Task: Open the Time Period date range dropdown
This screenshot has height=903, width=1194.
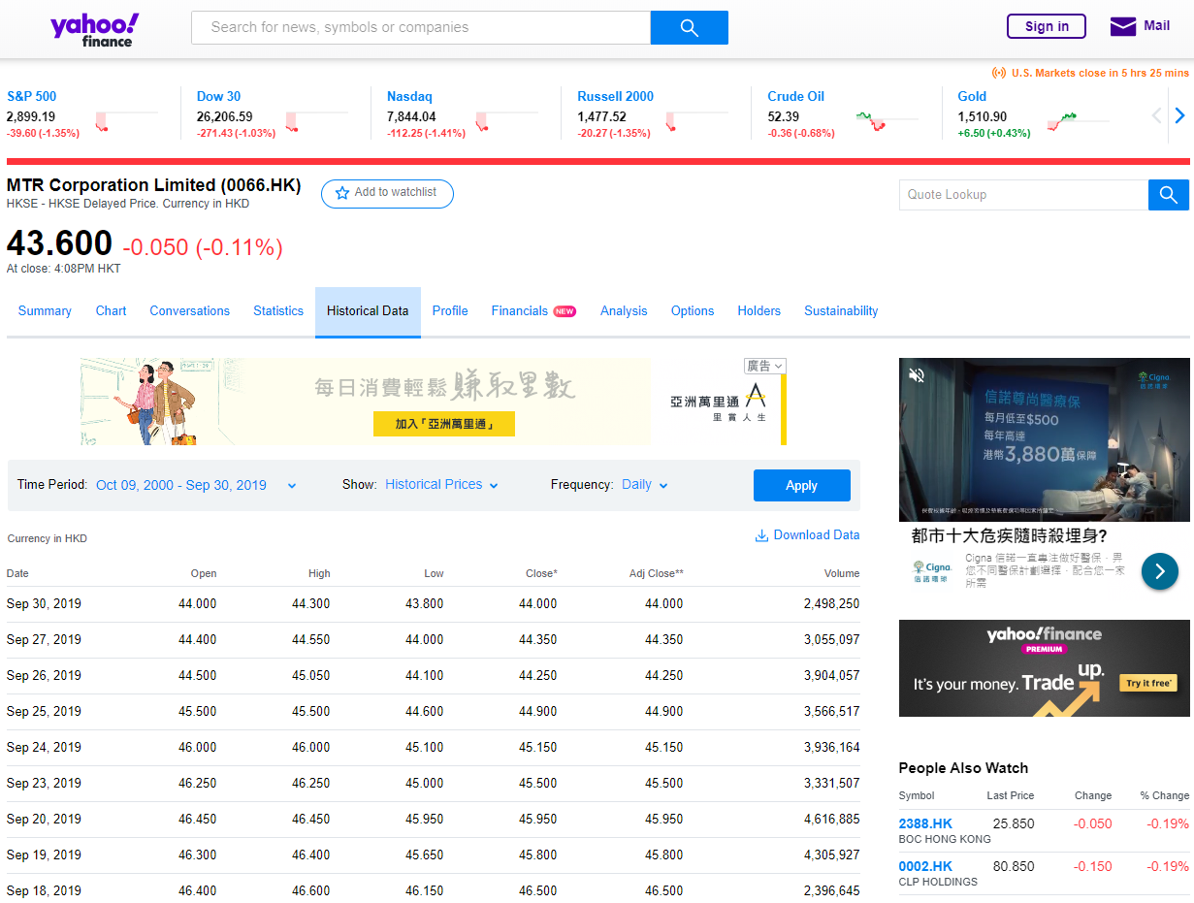Action: click(x=196, y=485)
